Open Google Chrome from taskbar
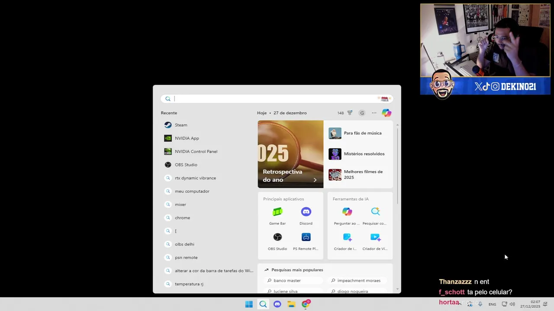 306,304
